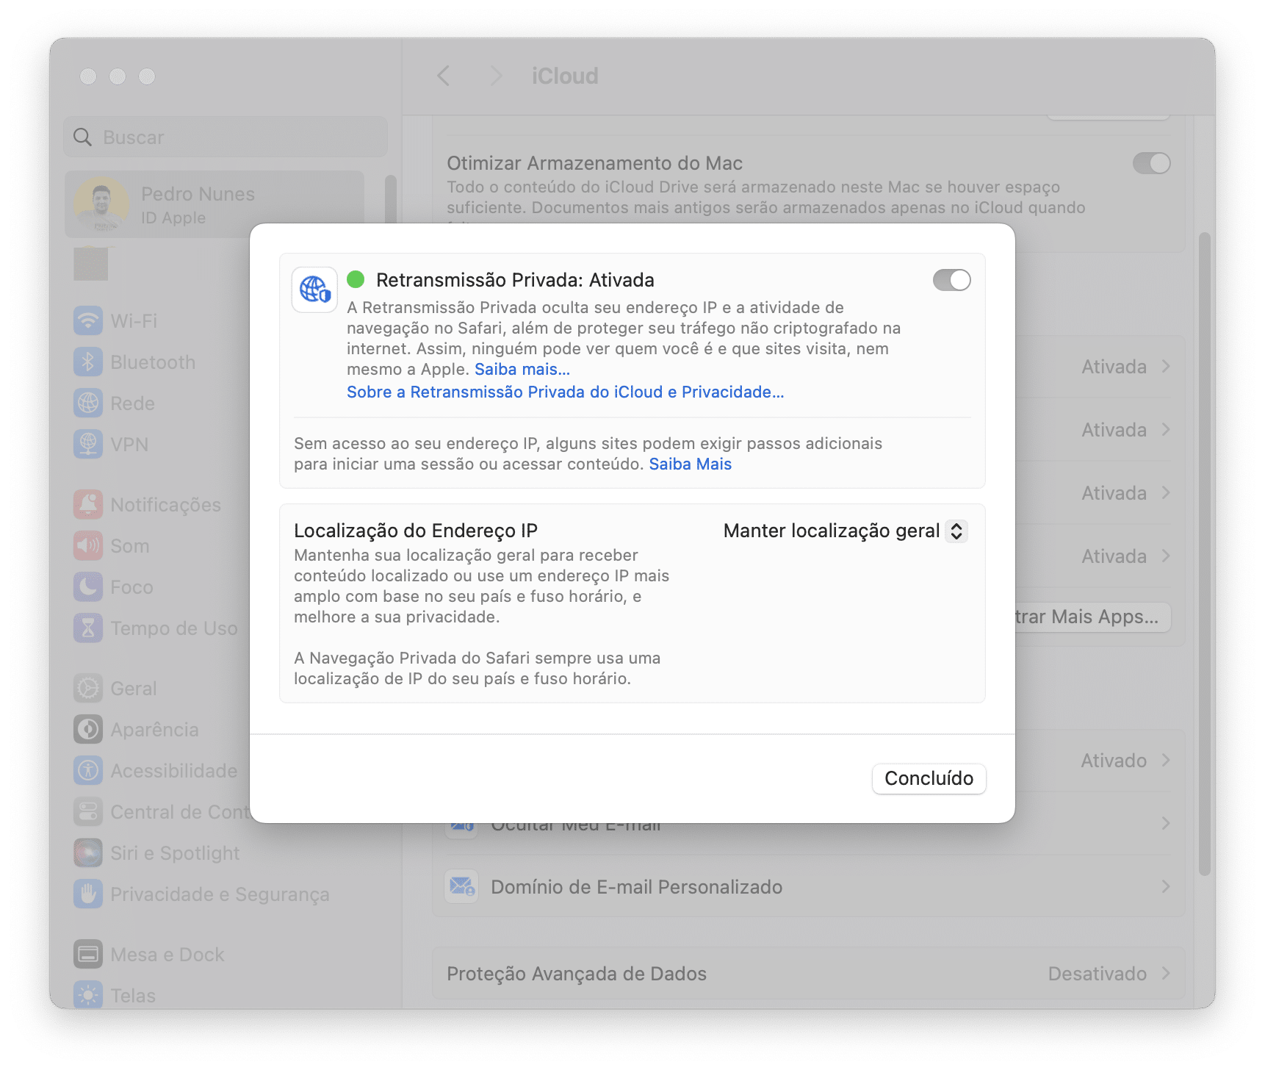Select Notificações label in the sidebar

click(x=165, y=504)
